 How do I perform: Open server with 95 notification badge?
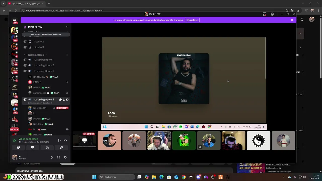(x=15, y=63)
